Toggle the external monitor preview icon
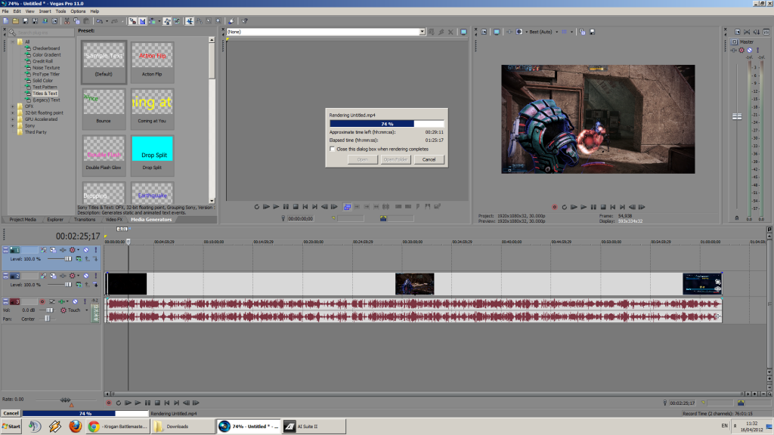 (x=497, y=32)
